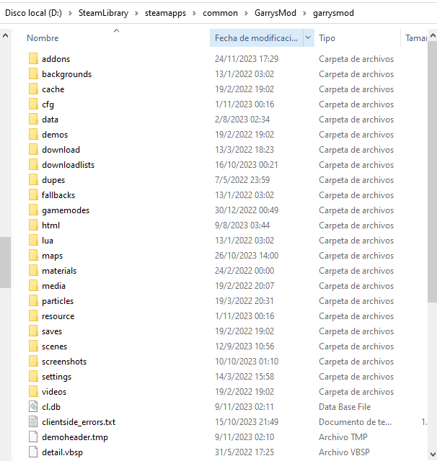Image resolution: width=437 pixels, height=461 pixels.
Task: Click the downloadlists folder icon
Action: (x=33, y=165)
